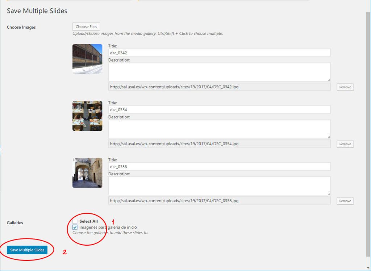Click the DSC_0336.jpg URL field
371x271 pixels.
219,201
